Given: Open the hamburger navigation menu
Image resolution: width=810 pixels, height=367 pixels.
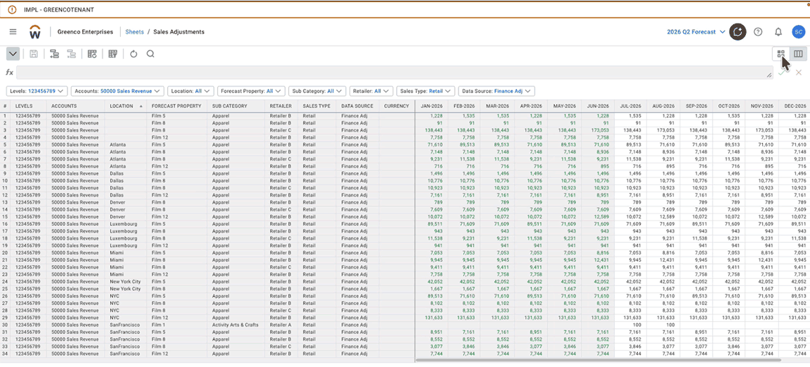Looking at the screenshot, I should (x=13, y=32).
